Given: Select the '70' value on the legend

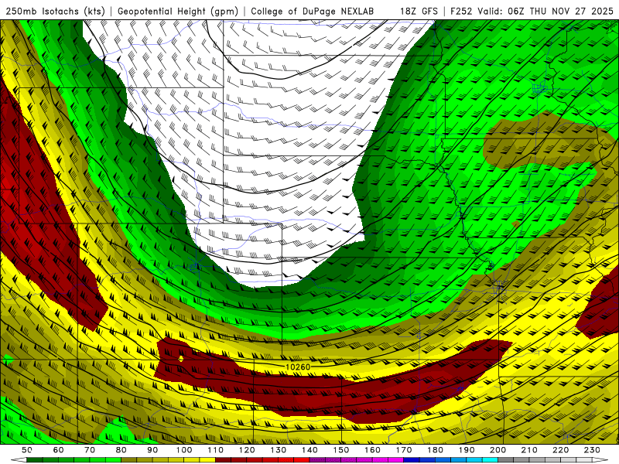Looking at the screenshot, I should point(90,450).
